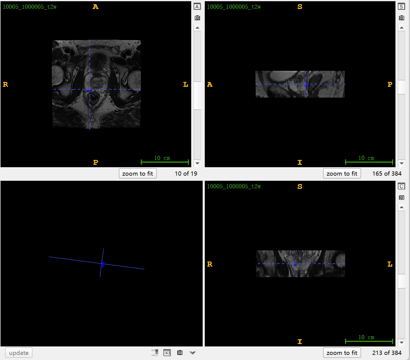
Task: Open the 3D view more-options chevron
Action: click(x=192, y=353)
